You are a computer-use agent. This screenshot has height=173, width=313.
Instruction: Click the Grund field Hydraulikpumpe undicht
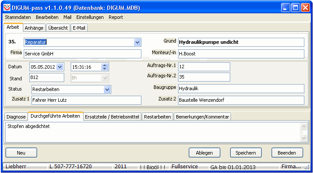click(x=241, y=42)
